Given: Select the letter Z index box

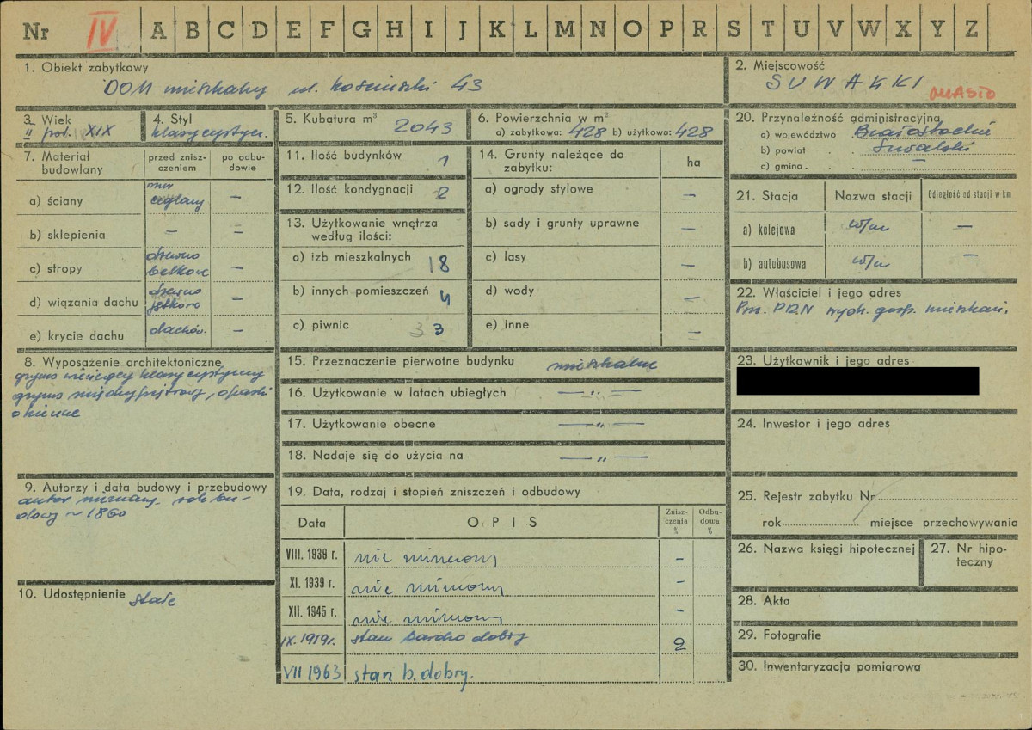Looking at the screenshot, I should 970,30.
